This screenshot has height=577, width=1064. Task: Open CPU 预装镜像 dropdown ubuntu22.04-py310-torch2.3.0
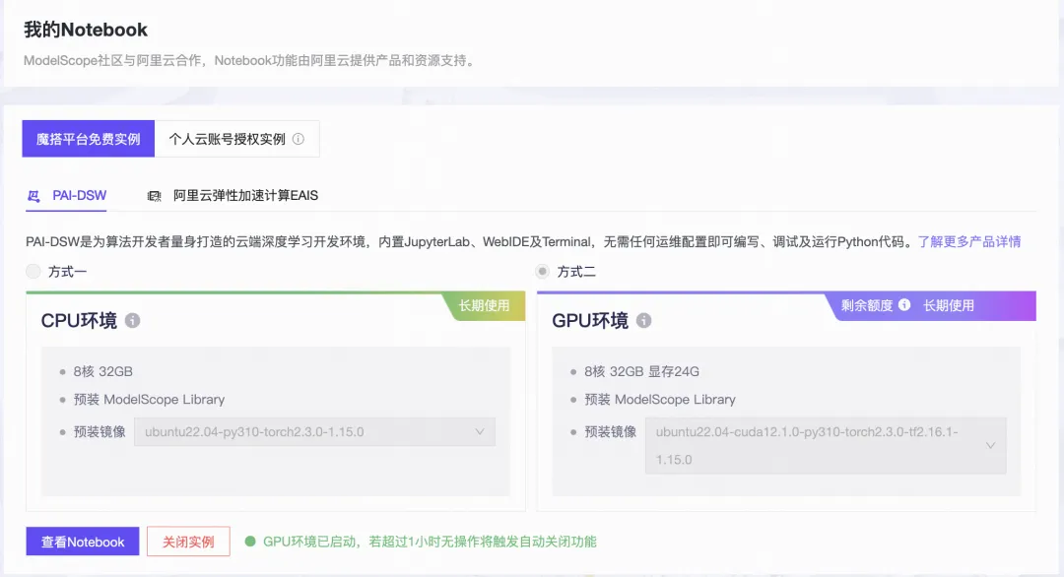pos(315,432)
